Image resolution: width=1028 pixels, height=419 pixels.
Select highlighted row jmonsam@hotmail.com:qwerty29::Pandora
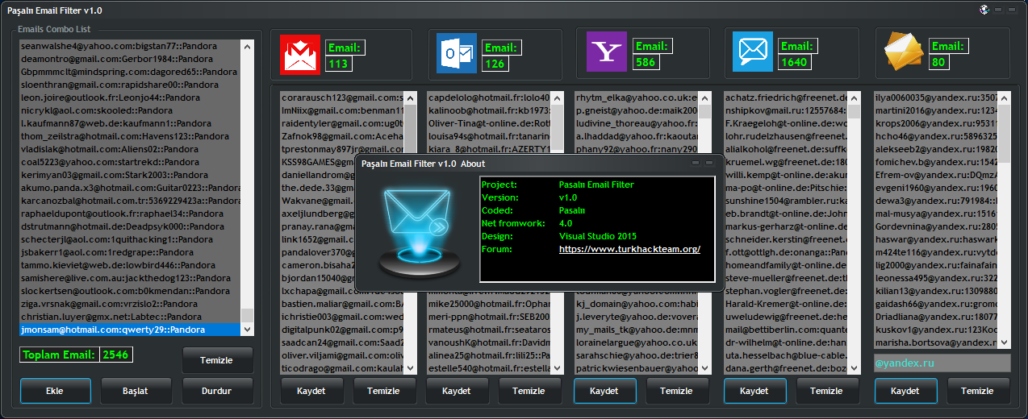point(131,330)
